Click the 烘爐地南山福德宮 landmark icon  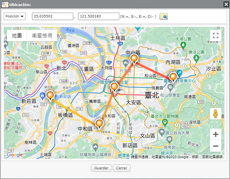click(x=95, y=147)
